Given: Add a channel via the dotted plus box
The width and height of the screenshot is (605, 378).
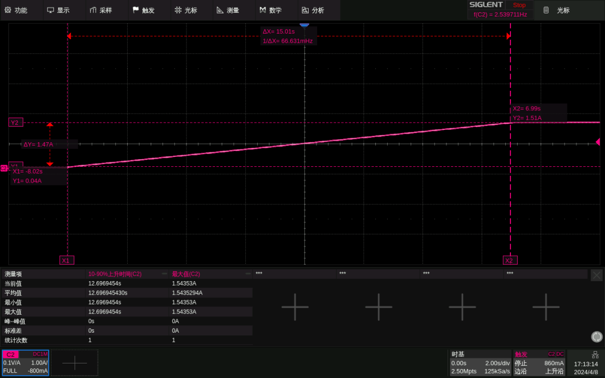Looking at the screenshot, I should [x=75, y=362].
